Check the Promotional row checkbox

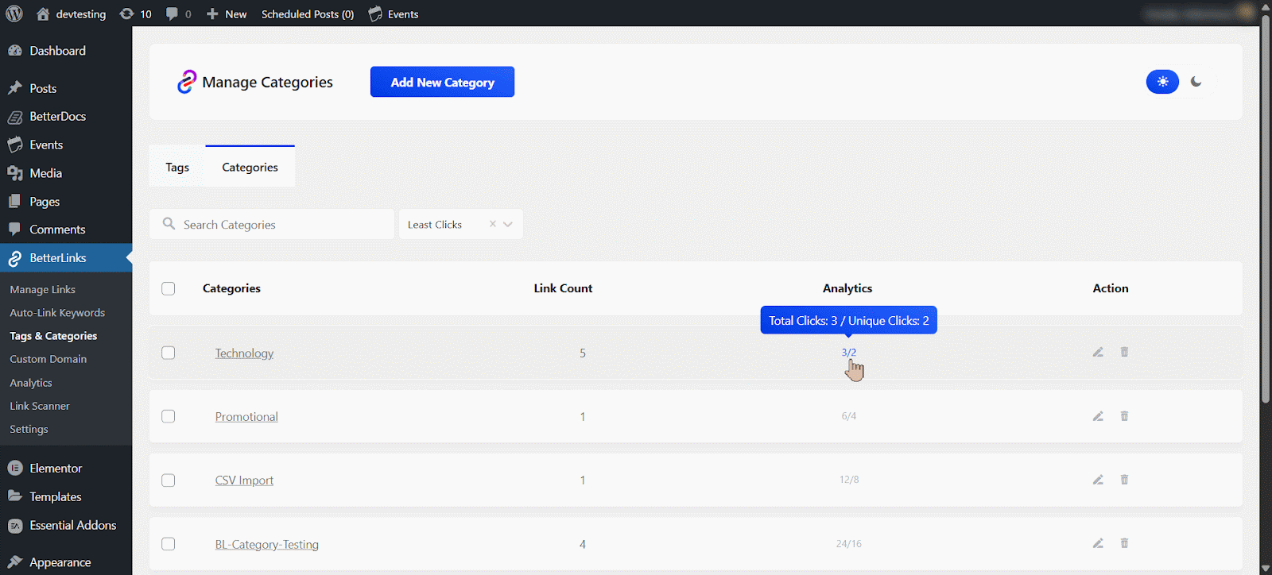pyautogui.click(x=169, y=416)
